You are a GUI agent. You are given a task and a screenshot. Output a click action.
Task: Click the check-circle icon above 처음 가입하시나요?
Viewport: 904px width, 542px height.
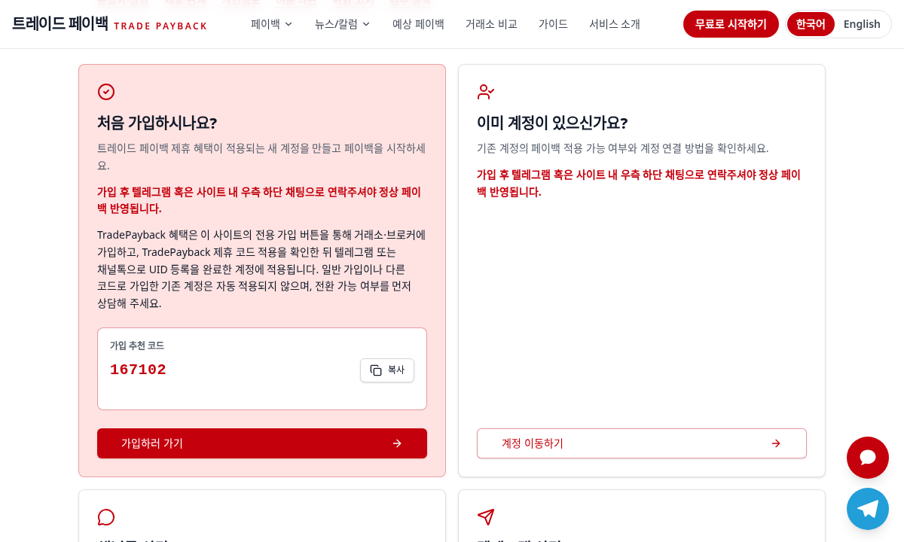[x=106, y=92]
